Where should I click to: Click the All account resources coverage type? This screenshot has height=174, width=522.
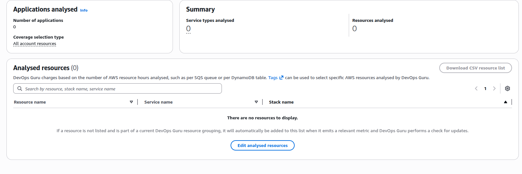(34, 44)
